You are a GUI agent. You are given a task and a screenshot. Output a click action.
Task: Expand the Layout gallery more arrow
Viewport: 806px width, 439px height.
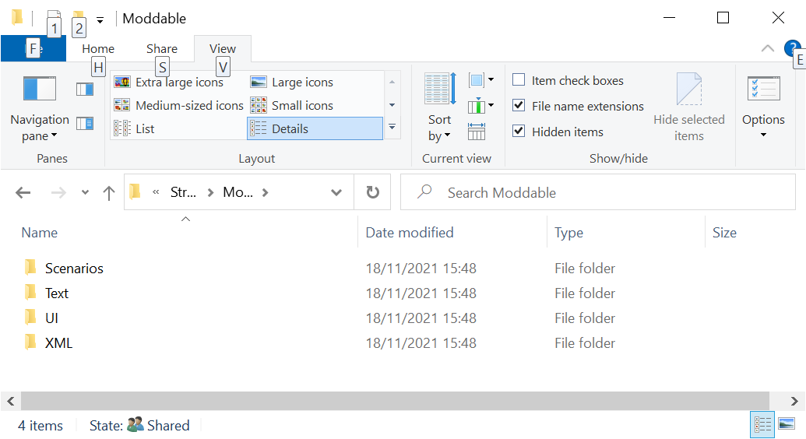(x=392, y=128)
